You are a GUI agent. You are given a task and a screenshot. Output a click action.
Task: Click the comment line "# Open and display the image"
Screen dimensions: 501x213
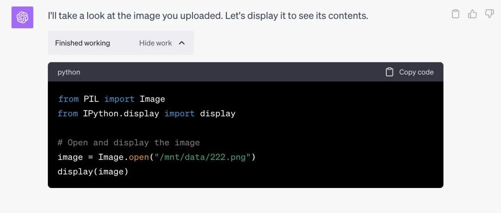(128, 143)
